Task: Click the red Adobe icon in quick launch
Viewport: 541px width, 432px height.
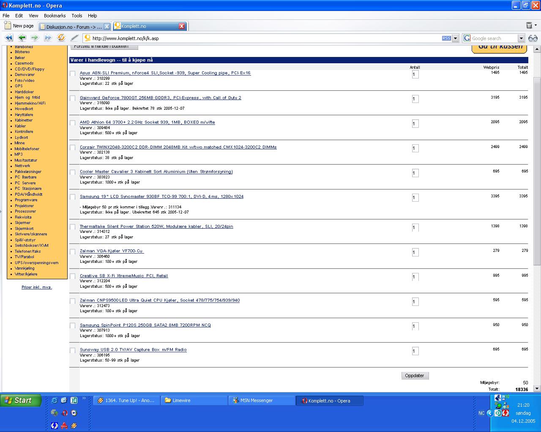Action: point(64,426)
